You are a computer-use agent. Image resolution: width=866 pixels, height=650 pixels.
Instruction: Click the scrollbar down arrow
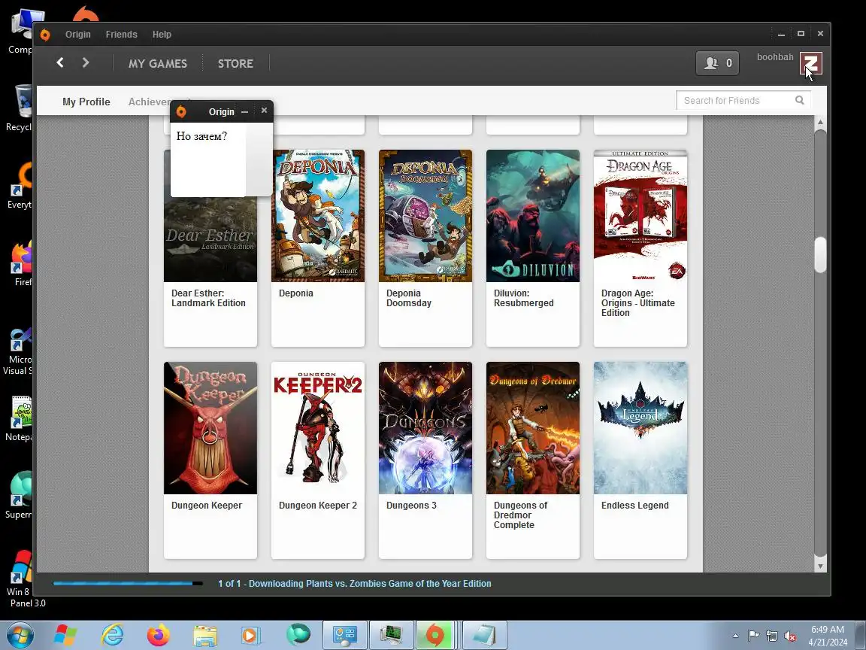[x=820, y=566]
